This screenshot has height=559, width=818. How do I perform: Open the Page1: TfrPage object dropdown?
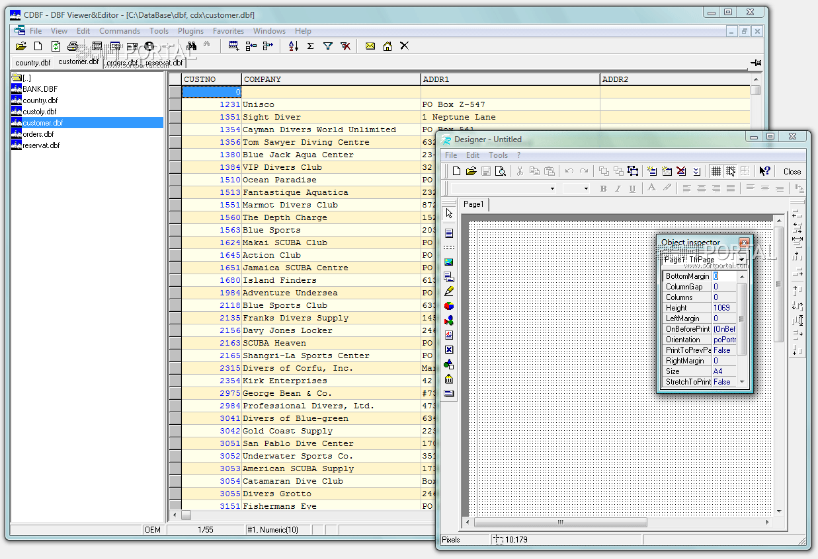[741, 260]
